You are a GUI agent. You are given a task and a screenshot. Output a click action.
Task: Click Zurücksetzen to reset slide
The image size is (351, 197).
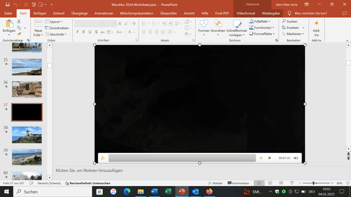tap(57, 28)
